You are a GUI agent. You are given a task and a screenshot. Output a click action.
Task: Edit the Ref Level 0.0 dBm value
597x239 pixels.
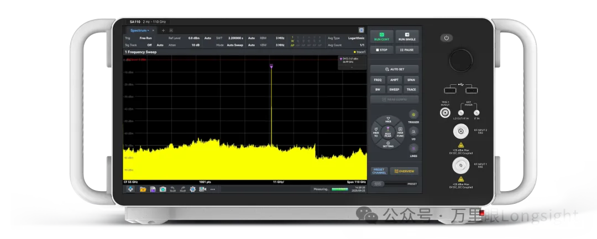(194, 39)
